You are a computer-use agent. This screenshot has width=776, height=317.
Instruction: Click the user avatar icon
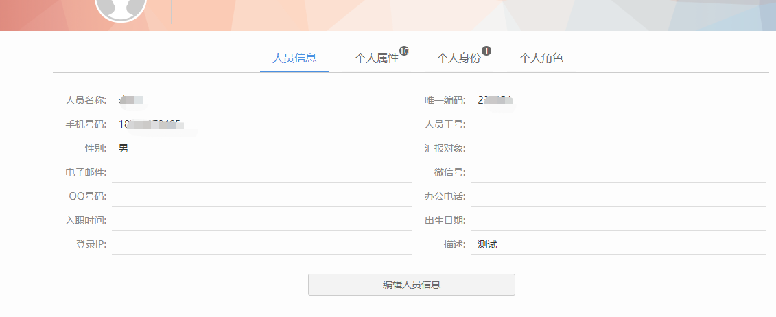click(x=121, y=8)
